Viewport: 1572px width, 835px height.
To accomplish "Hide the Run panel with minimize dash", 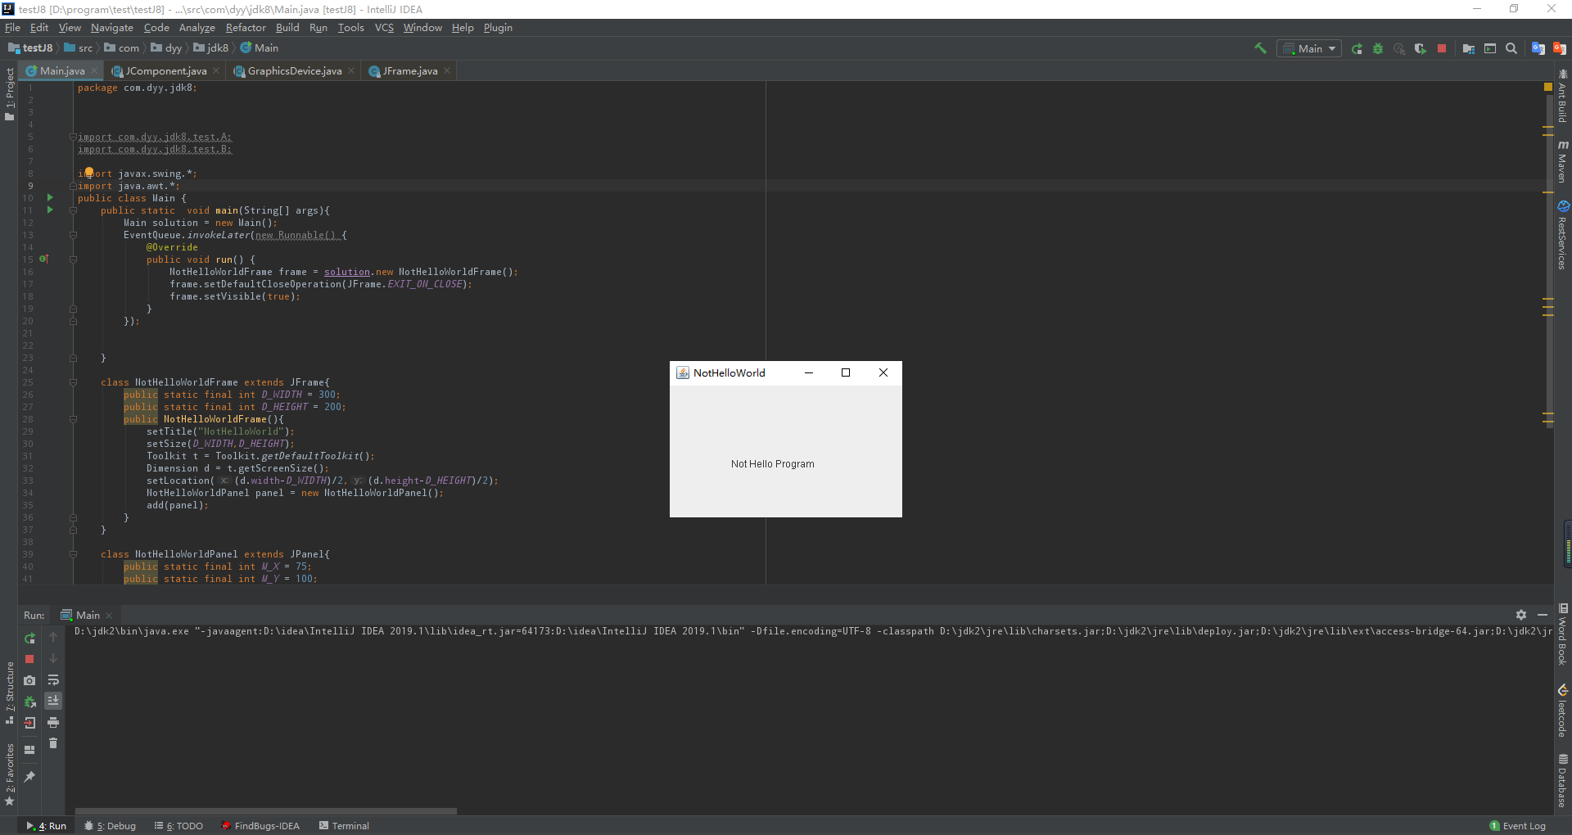I will pyautogui.click(x=1543, y=615).
